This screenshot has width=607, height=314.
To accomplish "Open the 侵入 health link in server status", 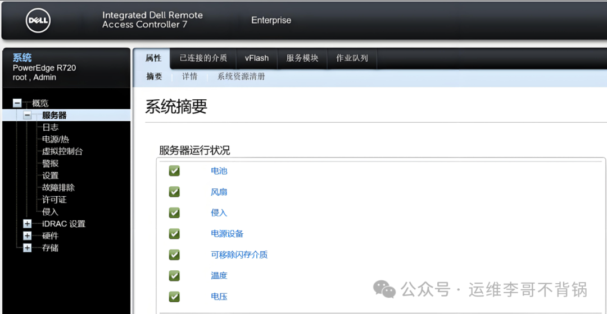I will click(x=219, y=213).
